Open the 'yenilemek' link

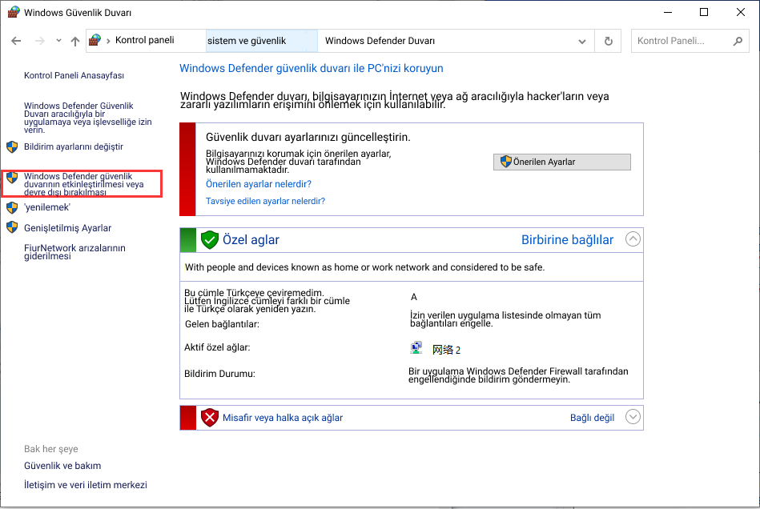[47, 207]
